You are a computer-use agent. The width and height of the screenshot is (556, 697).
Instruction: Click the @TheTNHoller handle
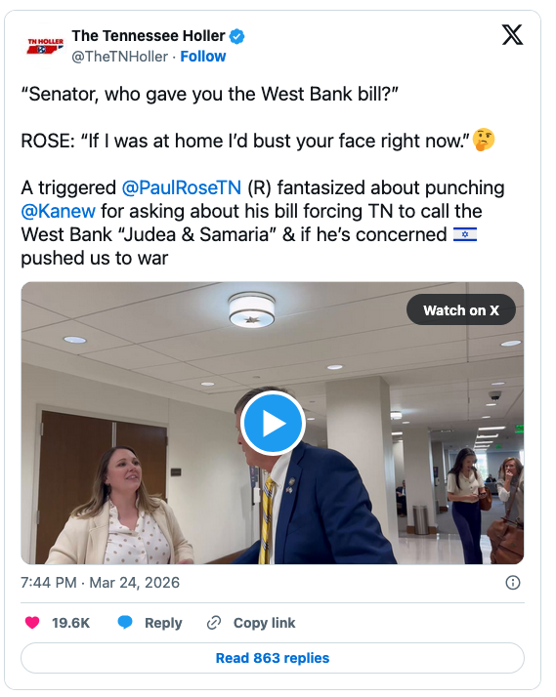click(x=119, y=57)
